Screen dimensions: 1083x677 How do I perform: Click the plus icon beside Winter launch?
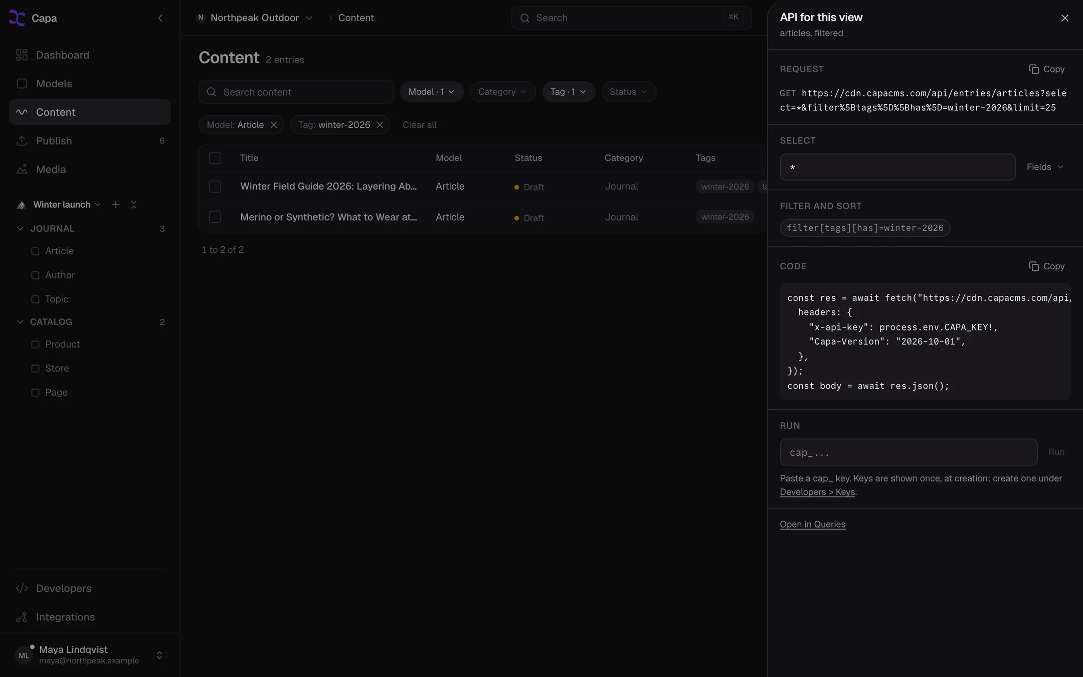(116, 205)
